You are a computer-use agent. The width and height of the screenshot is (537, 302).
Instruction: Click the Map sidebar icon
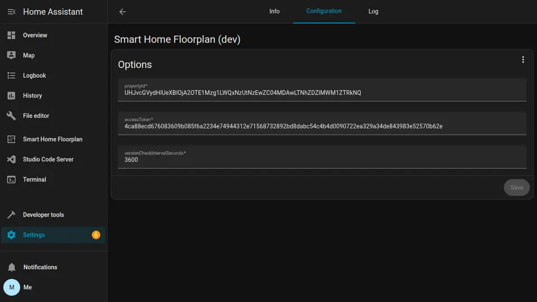[x=11, y=55]
